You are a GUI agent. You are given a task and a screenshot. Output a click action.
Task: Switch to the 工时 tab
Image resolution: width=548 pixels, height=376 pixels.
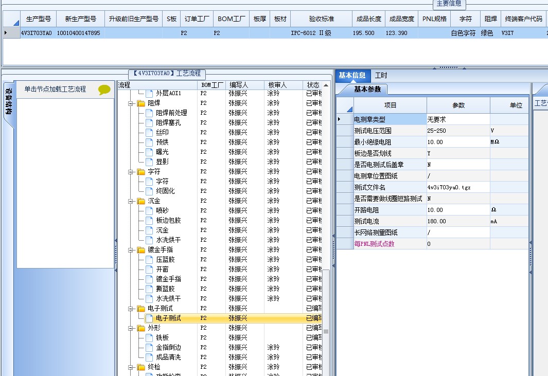[381, 76]
